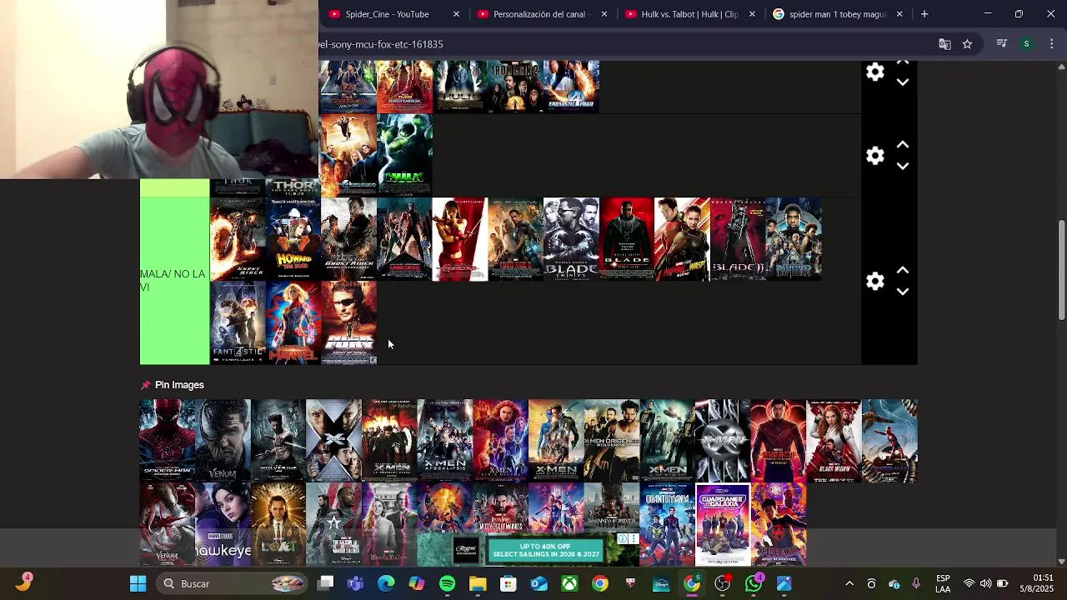Image resolution: width=1067 pixels, height=600 pixels.
Task: Show hidden system tray icons
Action: click(849, 583)
